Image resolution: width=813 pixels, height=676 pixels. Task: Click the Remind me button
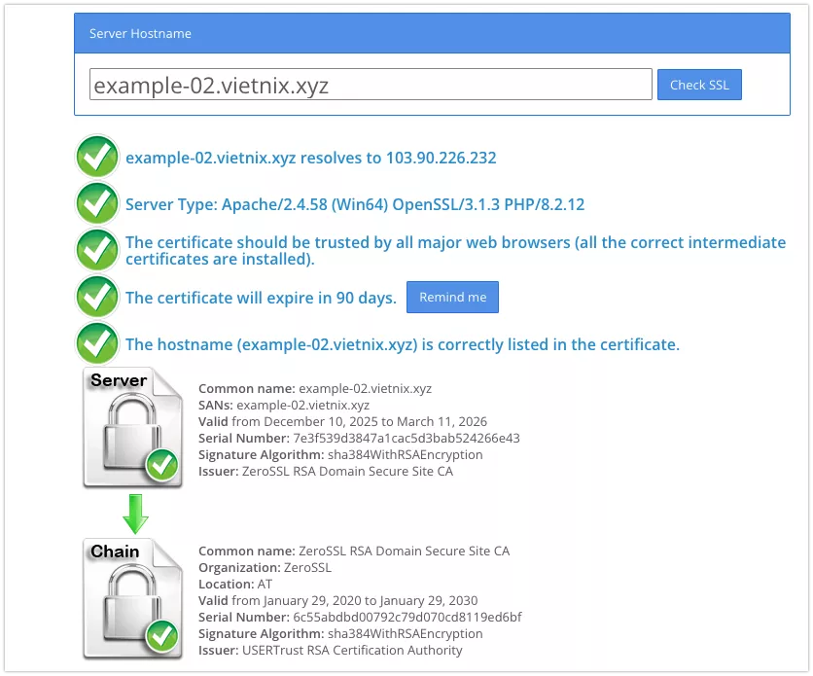pyautogui.click(x=452, y=298)
